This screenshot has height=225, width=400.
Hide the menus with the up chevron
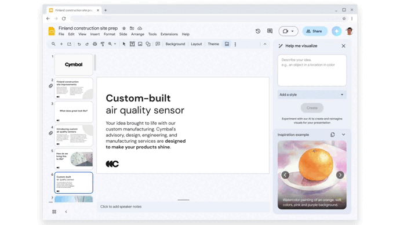click(265, 44)
